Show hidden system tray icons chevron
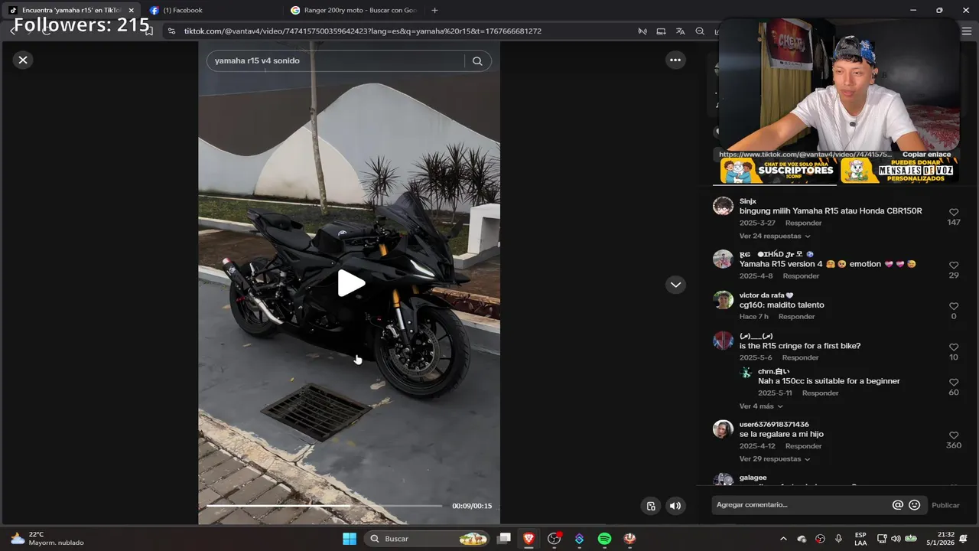The width and height of the screenshot is (979, 551). pyautogui.click(x=783, y=539)
